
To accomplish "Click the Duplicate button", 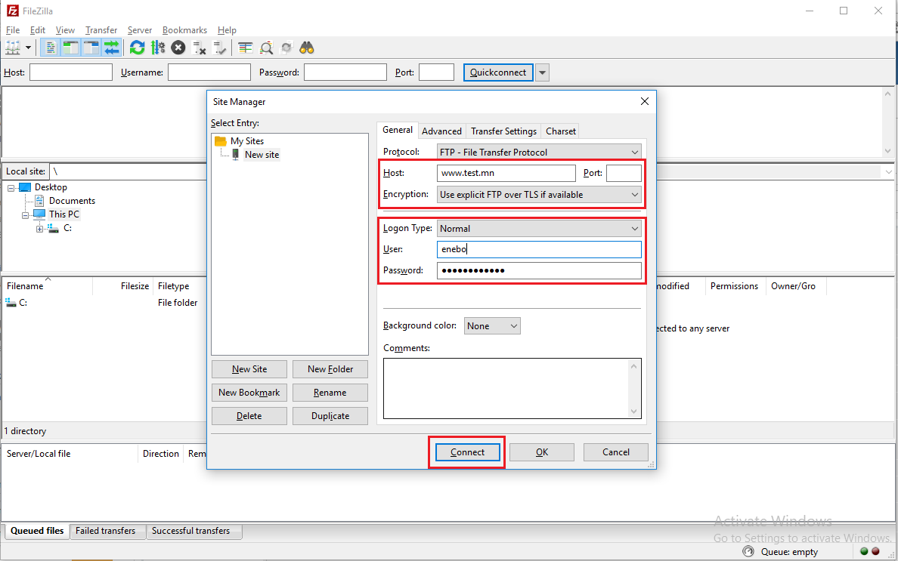I will [x=330, y=416].
